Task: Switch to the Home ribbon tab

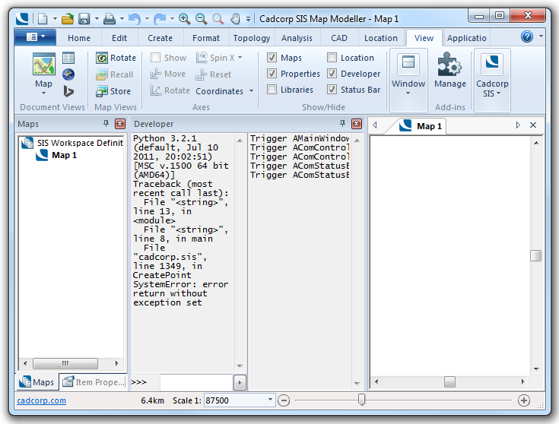Action: click(x=79, y=38)
